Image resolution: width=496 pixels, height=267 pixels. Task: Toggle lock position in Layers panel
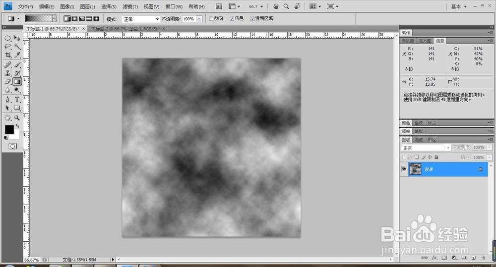pos(430,157)
